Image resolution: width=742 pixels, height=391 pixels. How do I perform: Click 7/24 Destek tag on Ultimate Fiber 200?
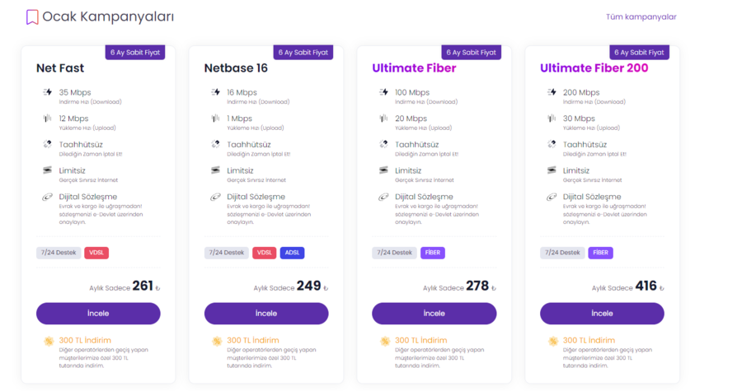coord(562,253)
